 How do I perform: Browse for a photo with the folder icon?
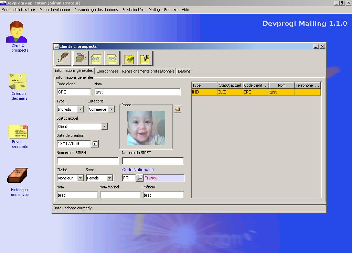177,109
